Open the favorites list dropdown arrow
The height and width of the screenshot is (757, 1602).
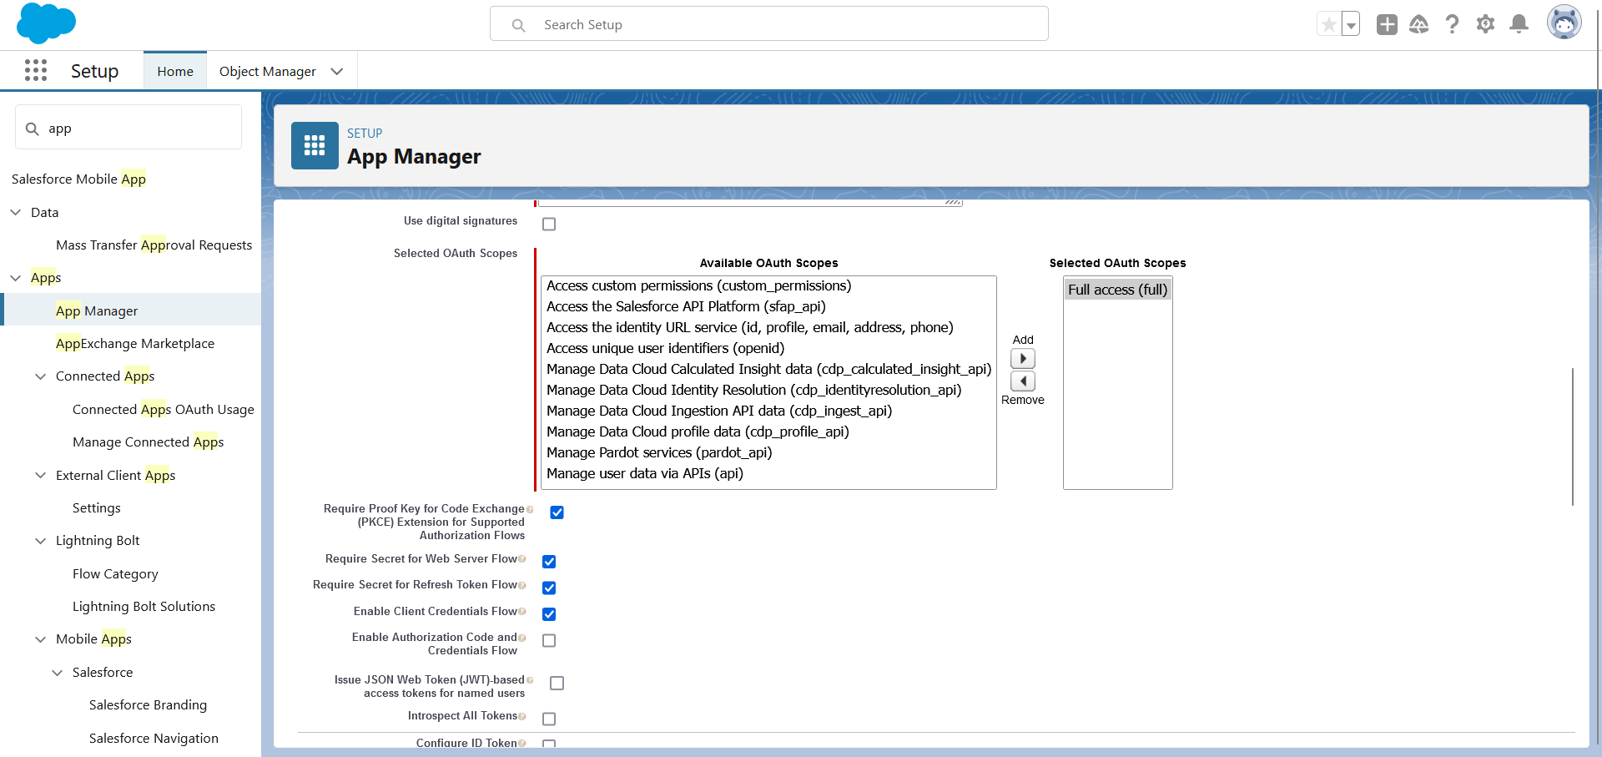(1351, 25)
